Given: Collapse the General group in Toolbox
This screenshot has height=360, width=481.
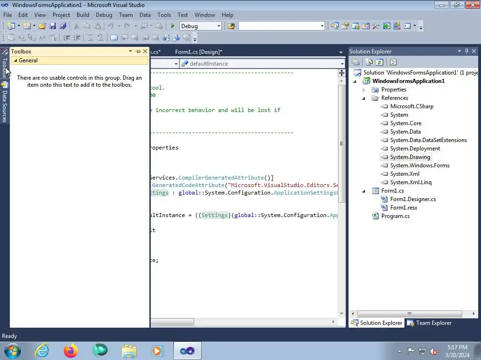Looking at the screenshot, I should pyautogui.click(x=16, y=60).
